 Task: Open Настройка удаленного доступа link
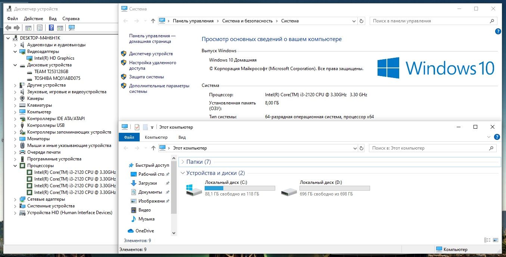[x=153, y=65]
